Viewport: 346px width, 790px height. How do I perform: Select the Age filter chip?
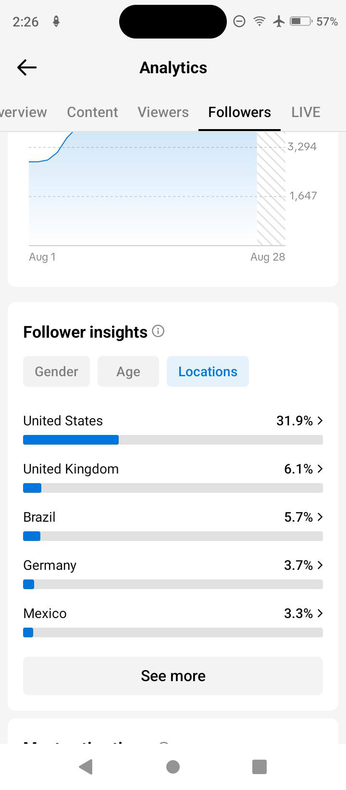click(128, 371)
